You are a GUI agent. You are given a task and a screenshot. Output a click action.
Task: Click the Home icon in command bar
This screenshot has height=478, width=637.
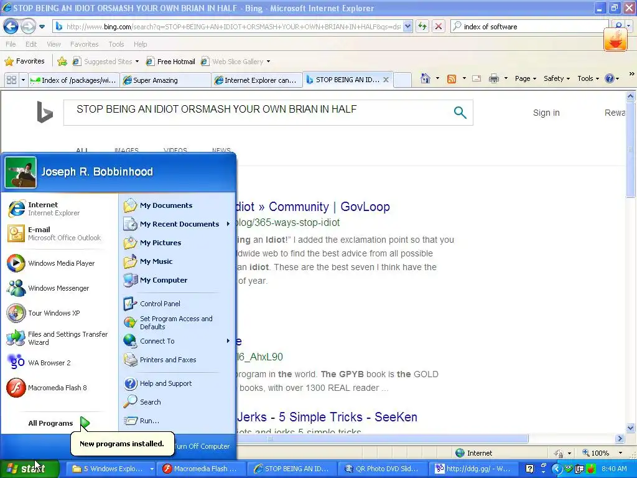tap(425, 78)
